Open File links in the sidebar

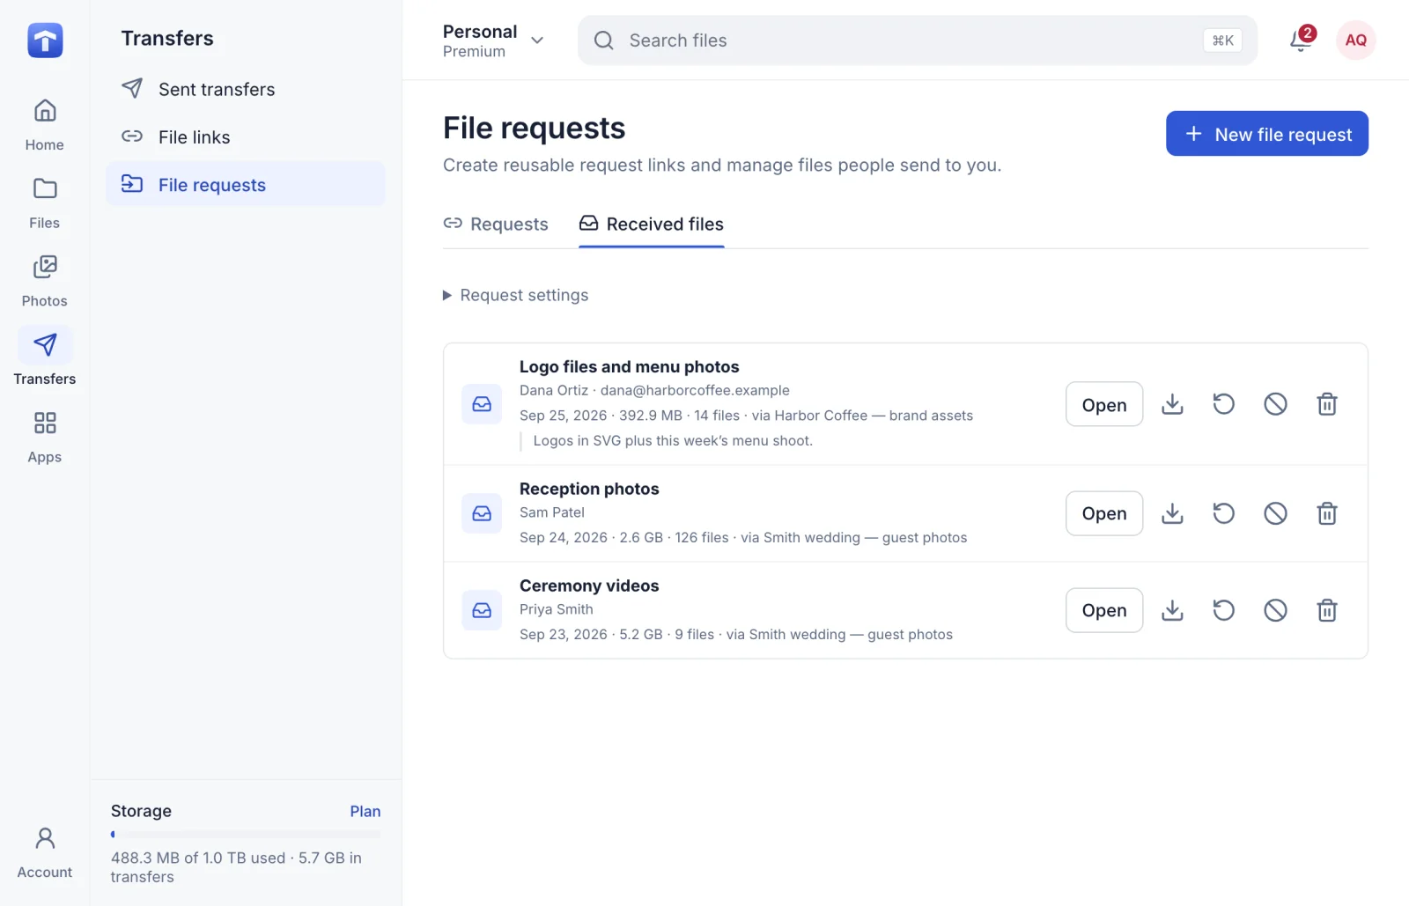pos(246,136)
